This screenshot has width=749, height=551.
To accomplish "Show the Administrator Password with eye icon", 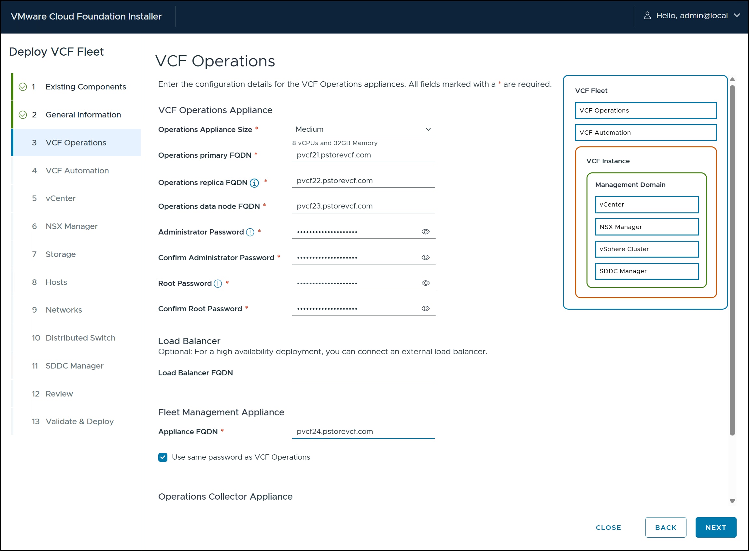I will tap(425, 232).
